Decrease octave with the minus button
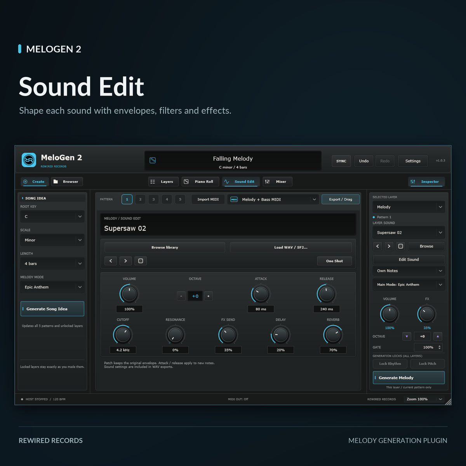466x466 pixels. (x=181, y=296)
